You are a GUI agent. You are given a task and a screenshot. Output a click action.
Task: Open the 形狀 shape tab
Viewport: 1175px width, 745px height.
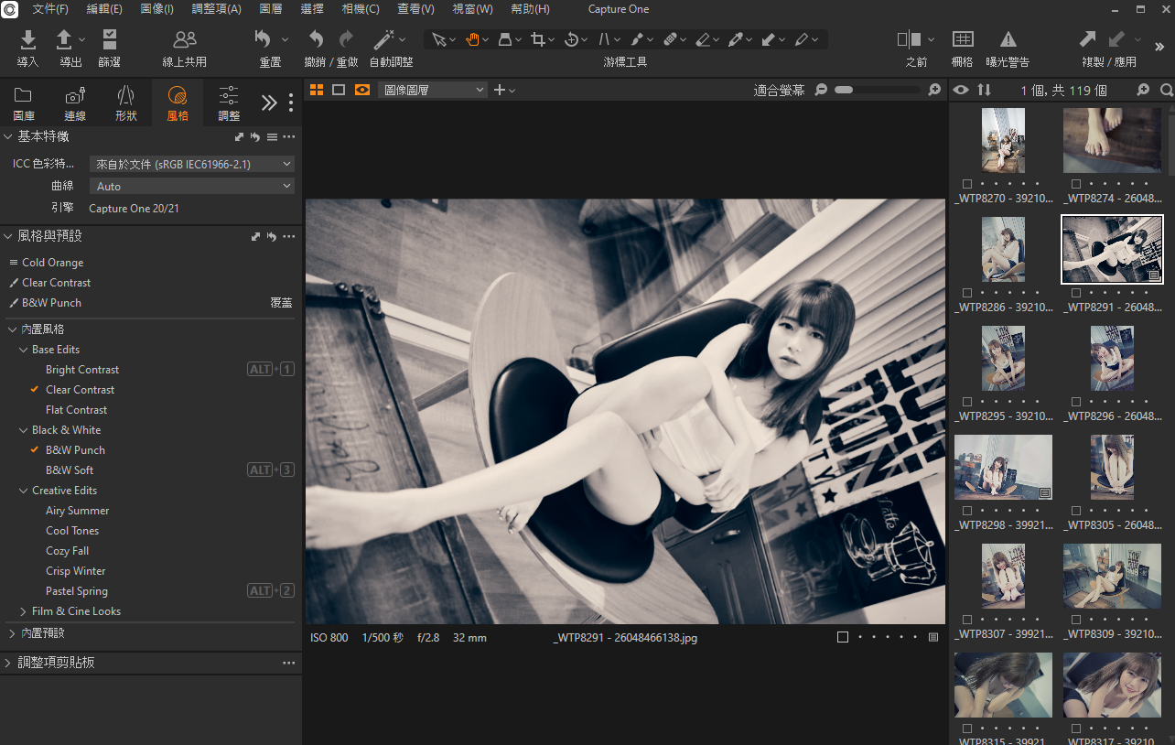126,103
